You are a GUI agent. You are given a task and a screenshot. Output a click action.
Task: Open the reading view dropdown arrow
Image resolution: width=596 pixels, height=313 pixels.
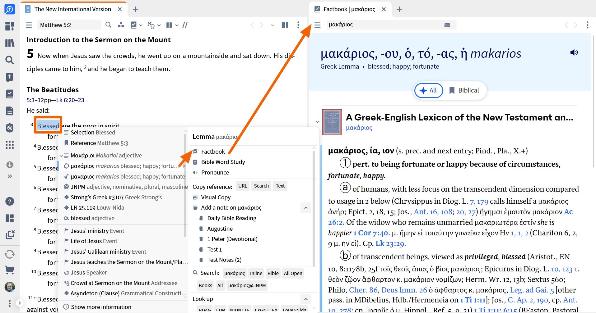click(177, 25)
